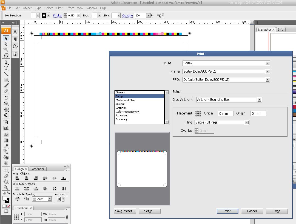Open the Tiling Single Full Page dropdown
This screenshot has width=296, height=224.
point(247,123)
